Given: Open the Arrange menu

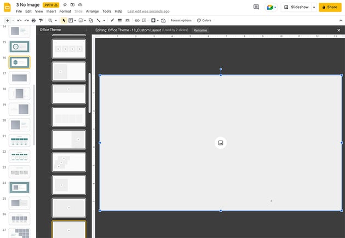Looking at the screenshot, I should [x=92, y=11].
